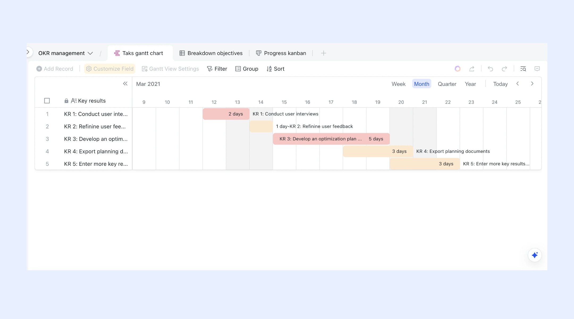Open the comments panel icon
574x319 pixels.
(537, 69)
